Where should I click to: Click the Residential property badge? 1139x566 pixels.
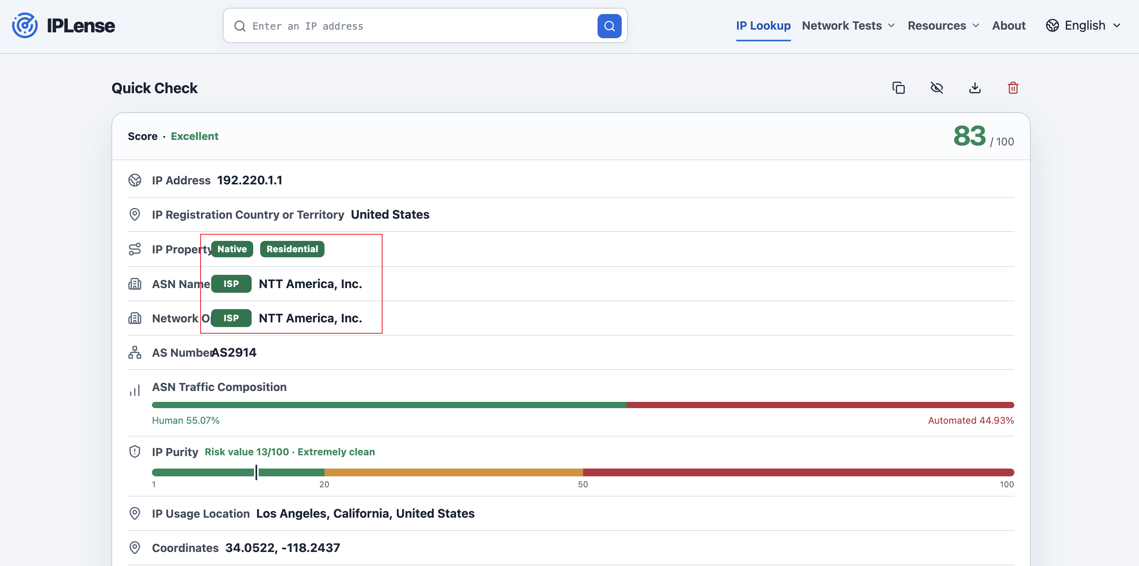click(x=292, y=249)
